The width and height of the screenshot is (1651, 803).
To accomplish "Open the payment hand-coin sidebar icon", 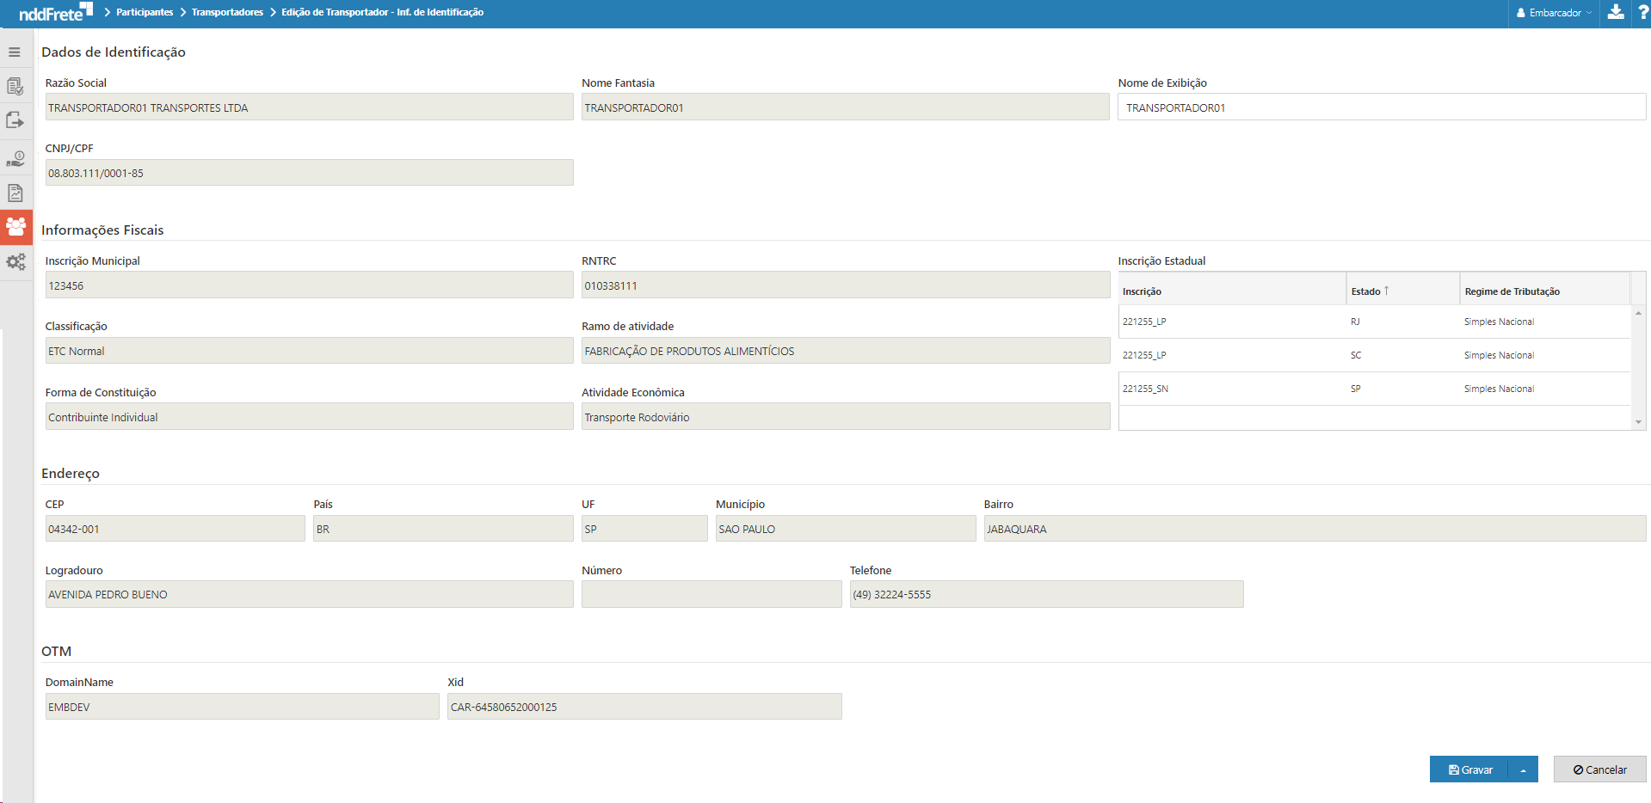I will 15,158.
